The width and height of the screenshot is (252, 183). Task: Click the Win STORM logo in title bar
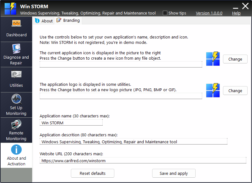[x=10, y=9]
